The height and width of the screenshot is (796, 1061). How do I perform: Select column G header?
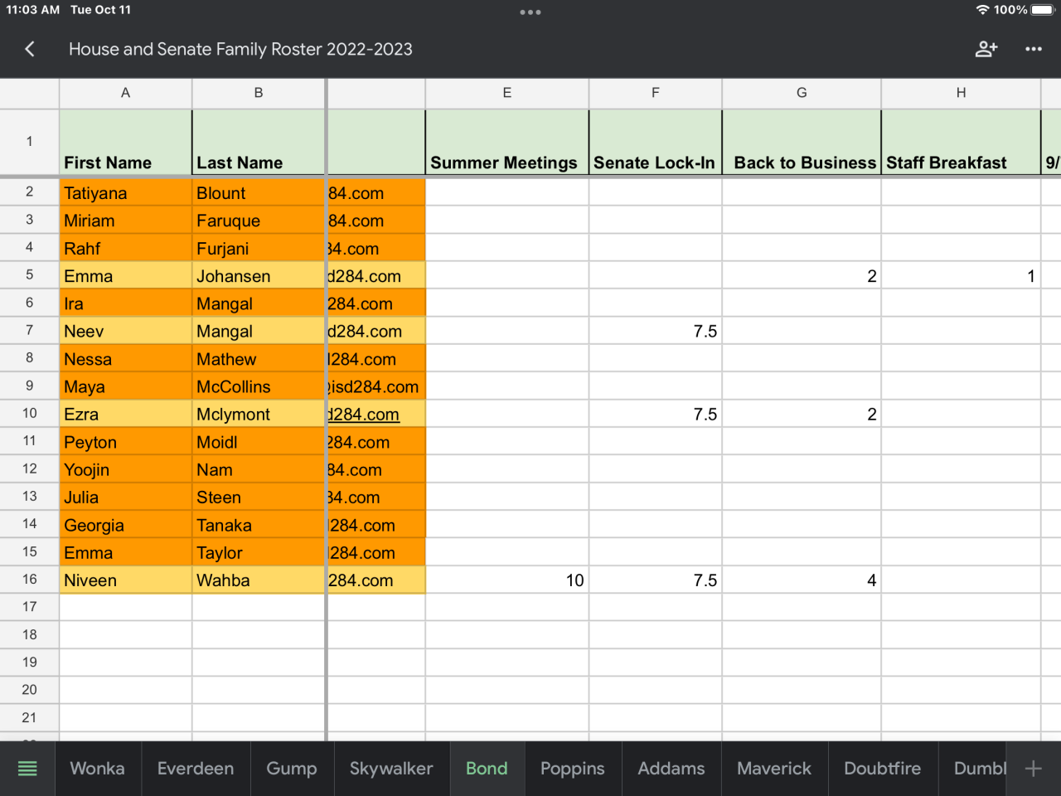802,93
